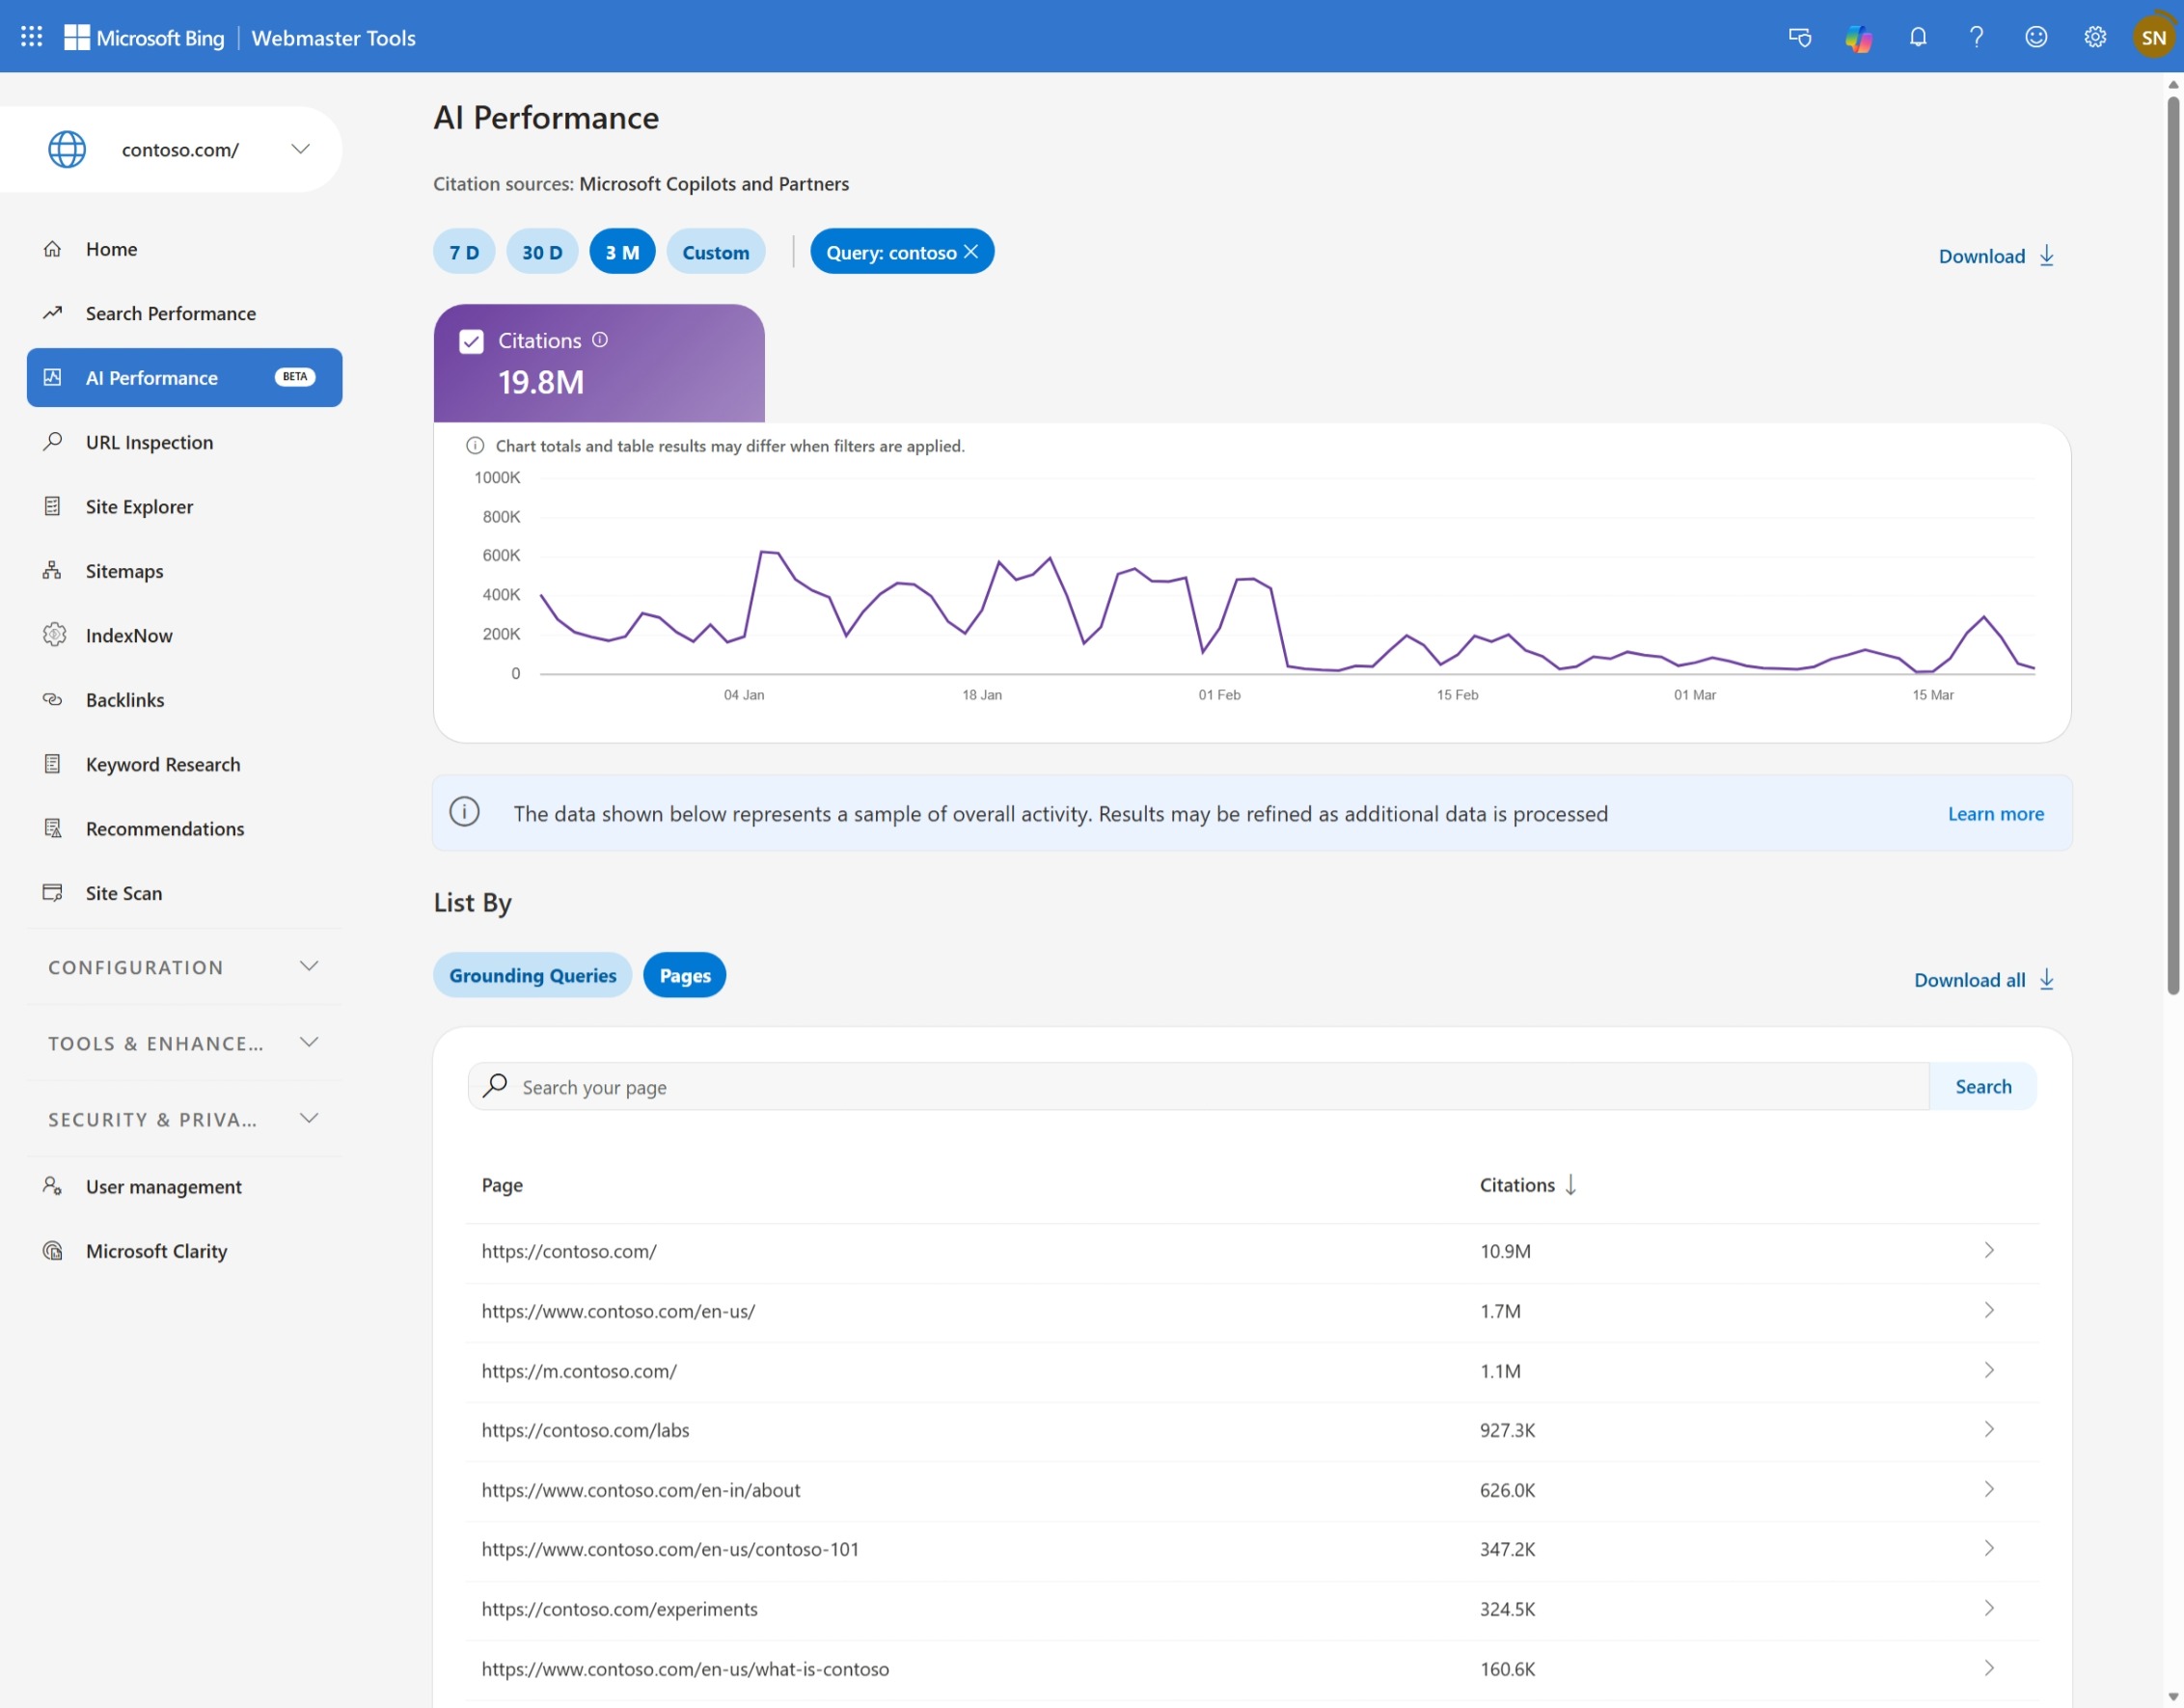Click the feedback smiley face icon
Viewport: 2184px width, 1708px height.
[2035, 37]
